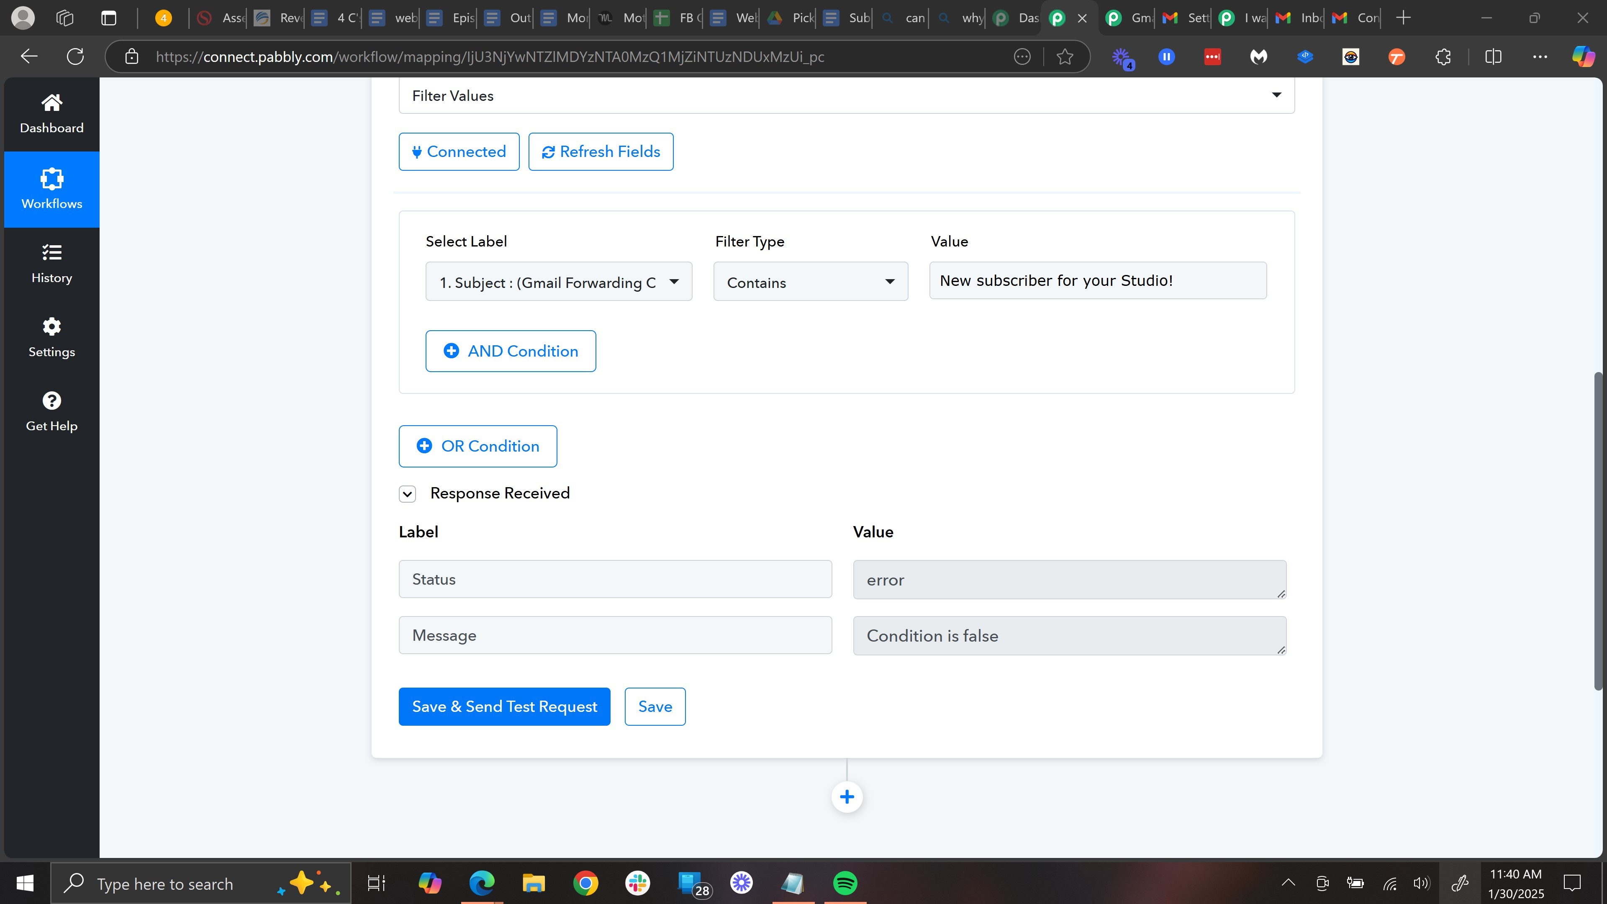This screenshot has height=904, width=1607.
Task: Open Settings in the sidebar
Action: (x=52, y=338)
